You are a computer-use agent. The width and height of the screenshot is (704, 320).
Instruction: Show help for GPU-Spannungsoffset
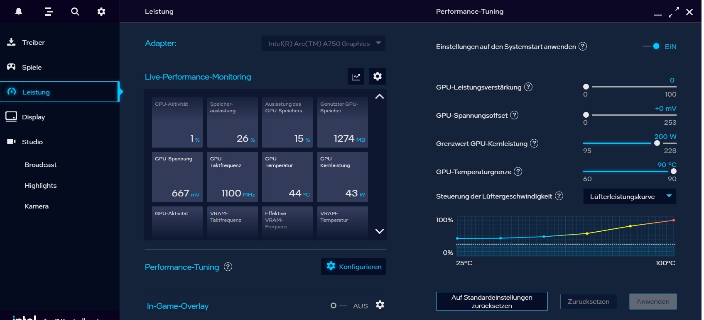pyautogui.click(x=514, y=115)
